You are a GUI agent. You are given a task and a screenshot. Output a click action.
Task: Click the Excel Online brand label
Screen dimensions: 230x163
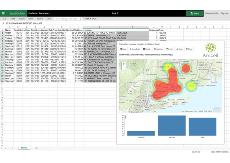(x=17, y=13)
